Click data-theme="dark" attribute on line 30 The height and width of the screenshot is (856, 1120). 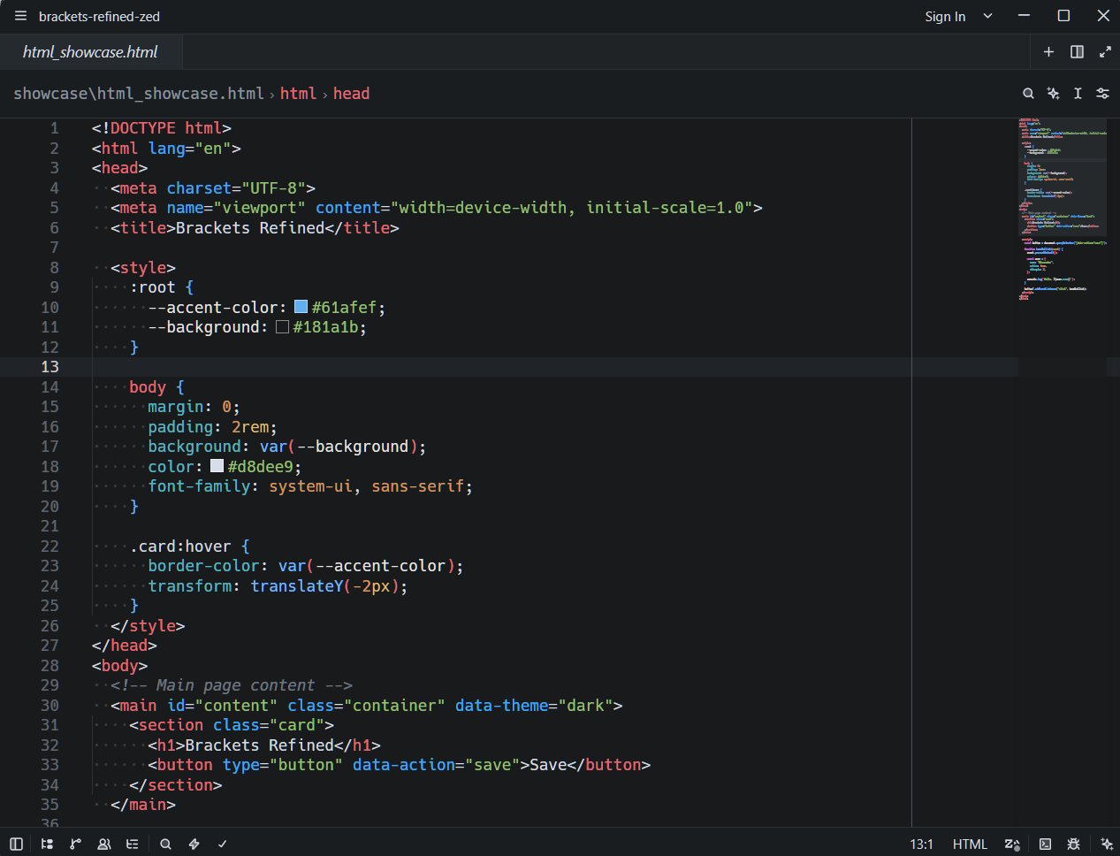[534, 706]
